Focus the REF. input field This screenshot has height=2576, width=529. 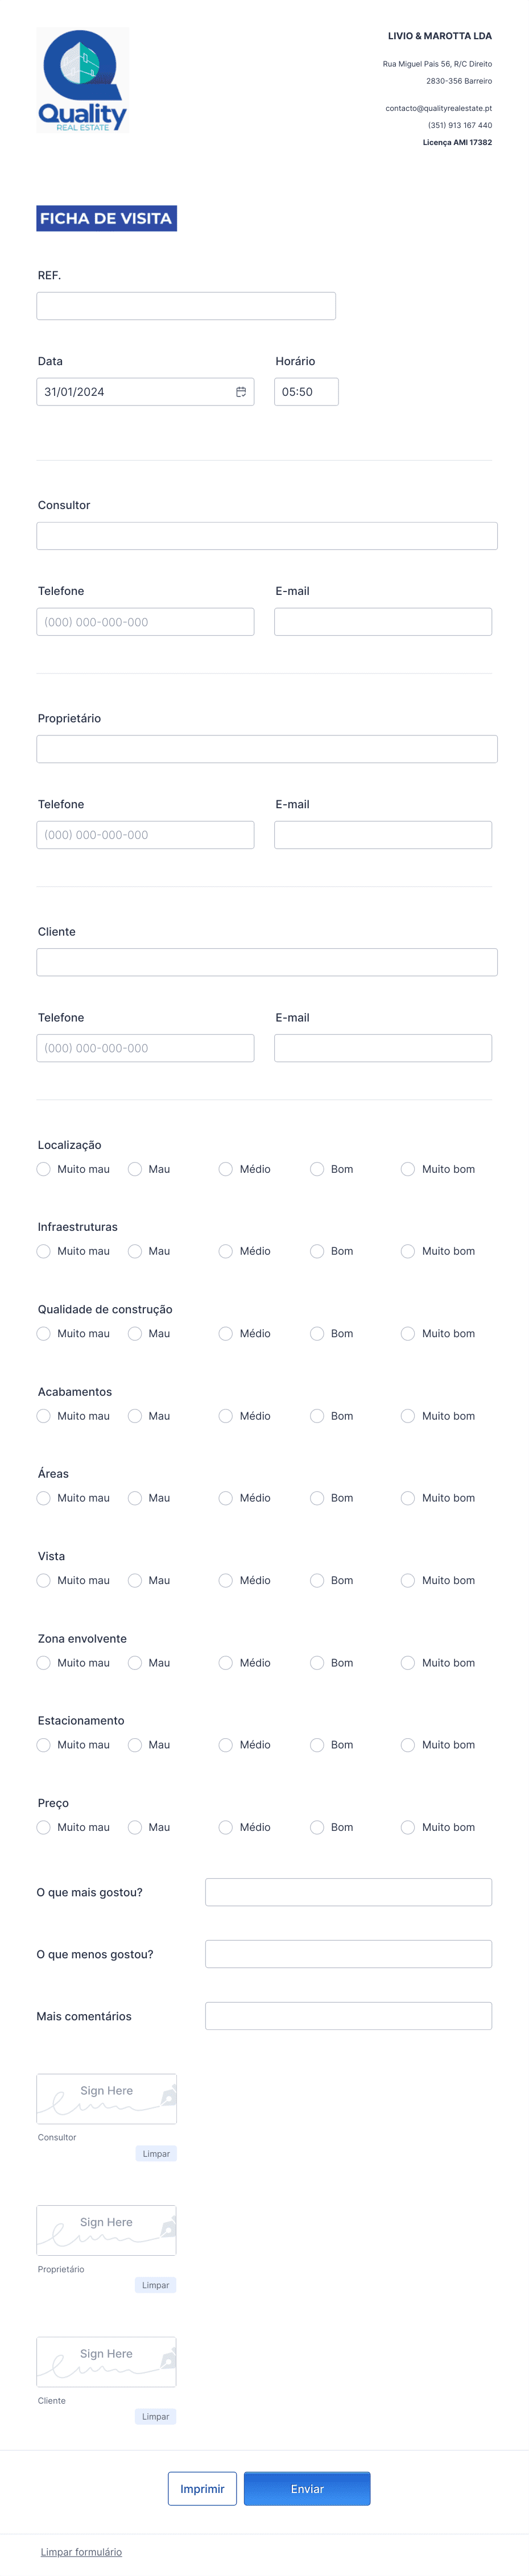186,306
